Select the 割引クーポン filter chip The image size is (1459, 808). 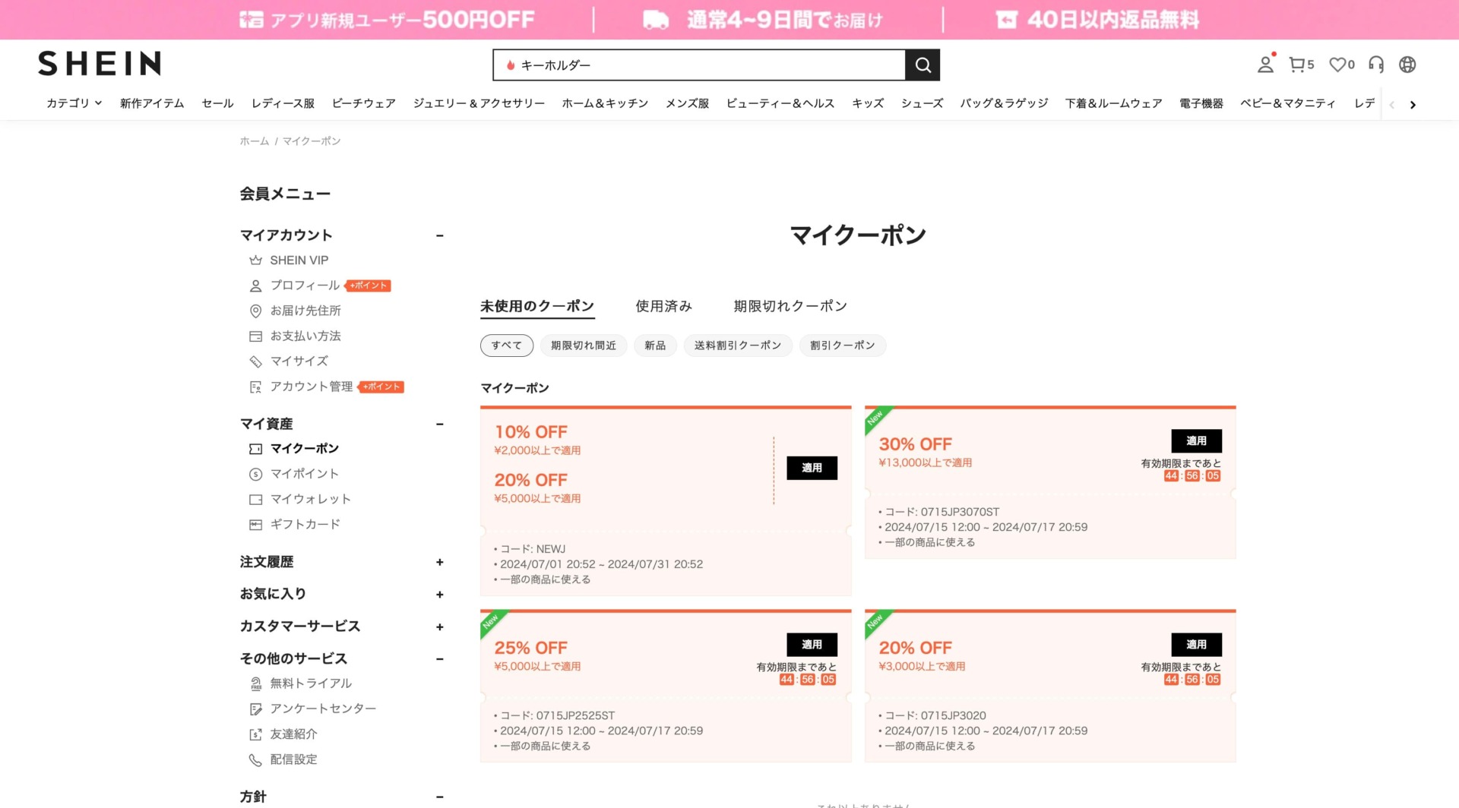pyautogui.click(x=843, y=346)
